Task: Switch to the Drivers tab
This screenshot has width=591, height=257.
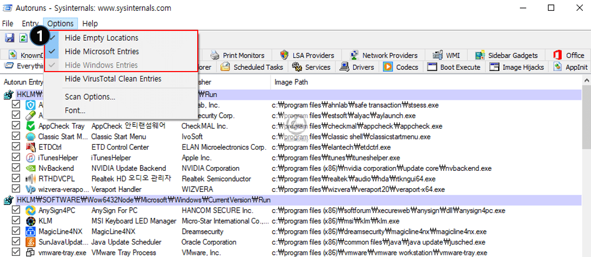Action: [357, 67]
